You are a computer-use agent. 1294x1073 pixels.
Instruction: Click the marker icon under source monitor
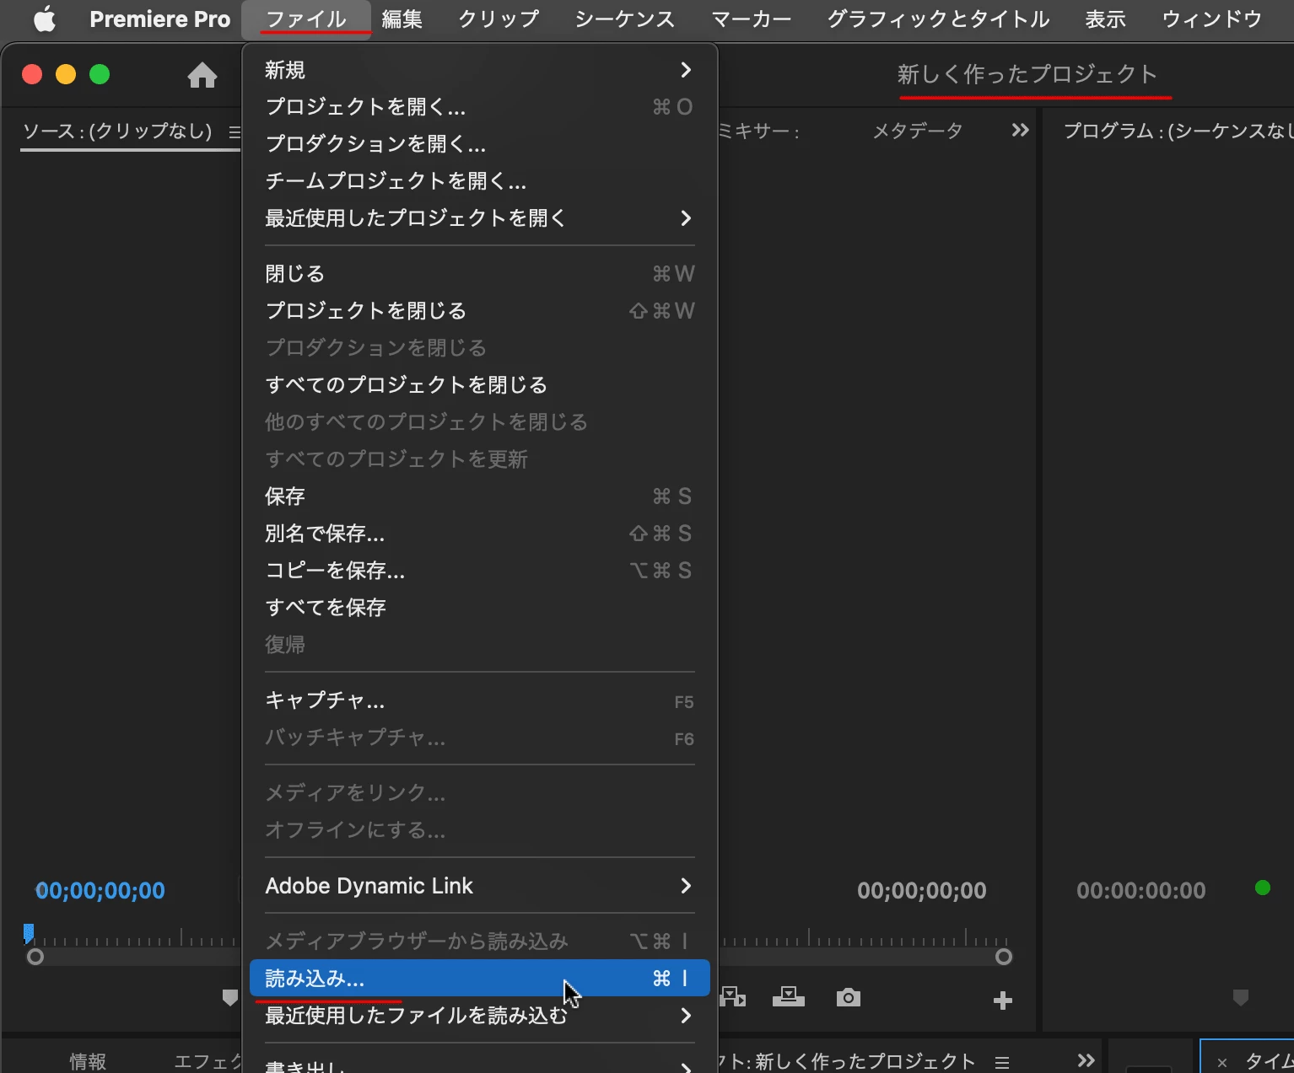(x=229, y=998)
